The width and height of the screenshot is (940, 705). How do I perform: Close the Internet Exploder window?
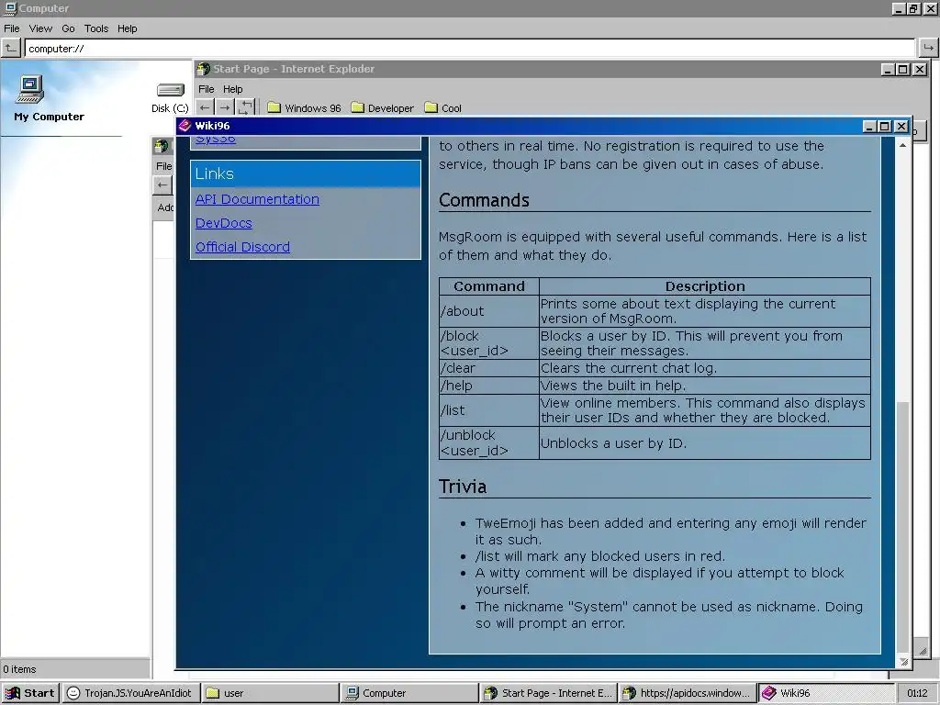(920, 70)
